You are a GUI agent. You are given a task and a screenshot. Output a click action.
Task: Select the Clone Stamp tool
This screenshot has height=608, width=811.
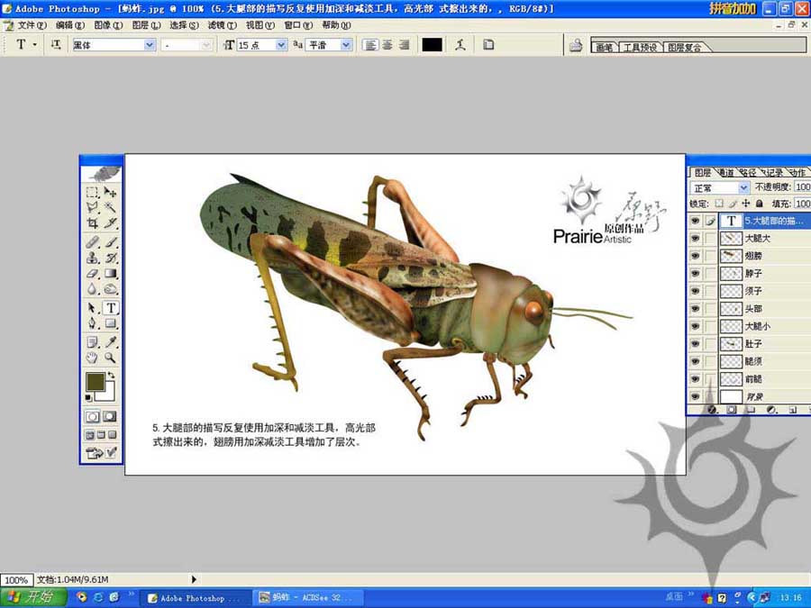(x=92, y=258)
